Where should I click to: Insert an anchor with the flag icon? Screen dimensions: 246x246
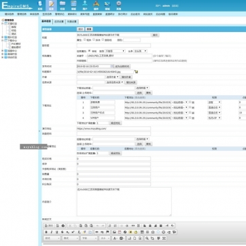point(107,232)
